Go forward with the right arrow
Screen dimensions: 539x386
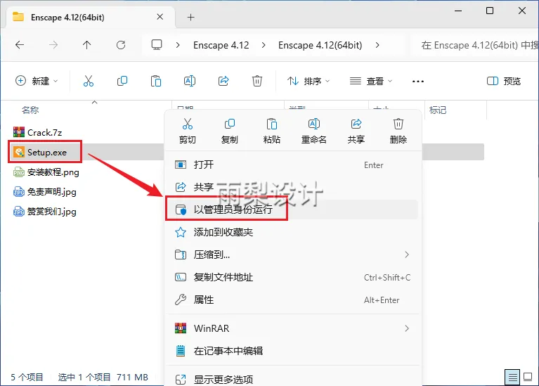(x=53, y=45)
